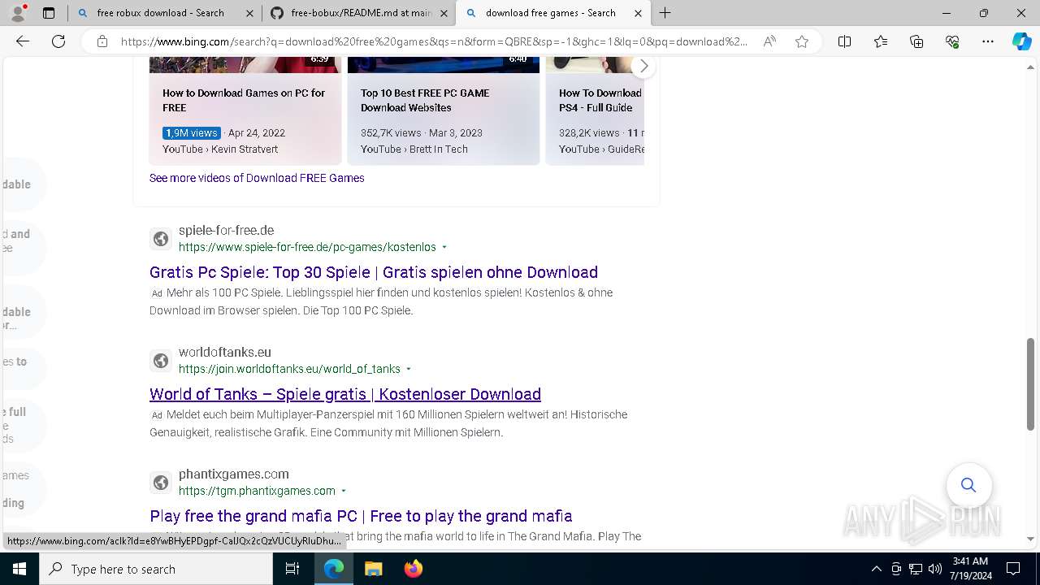Open the Edge profile icon
Screen dimensions: 1040x585
[x=17, y=12]
